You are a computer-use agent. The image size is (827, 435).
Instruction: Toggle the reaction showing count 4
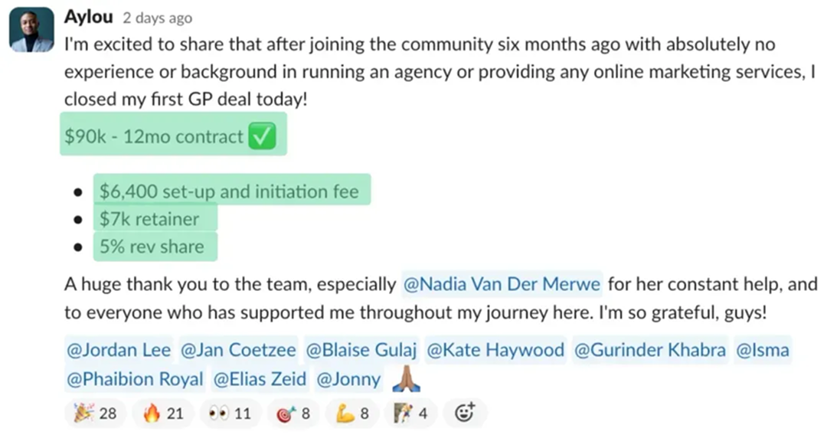tap(412, 414)
